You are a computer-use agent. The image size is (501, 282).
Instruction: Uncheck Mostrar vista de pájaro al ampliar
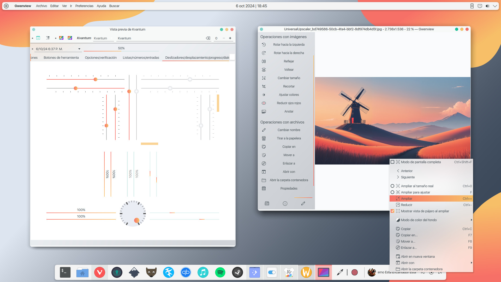point(392,211)
